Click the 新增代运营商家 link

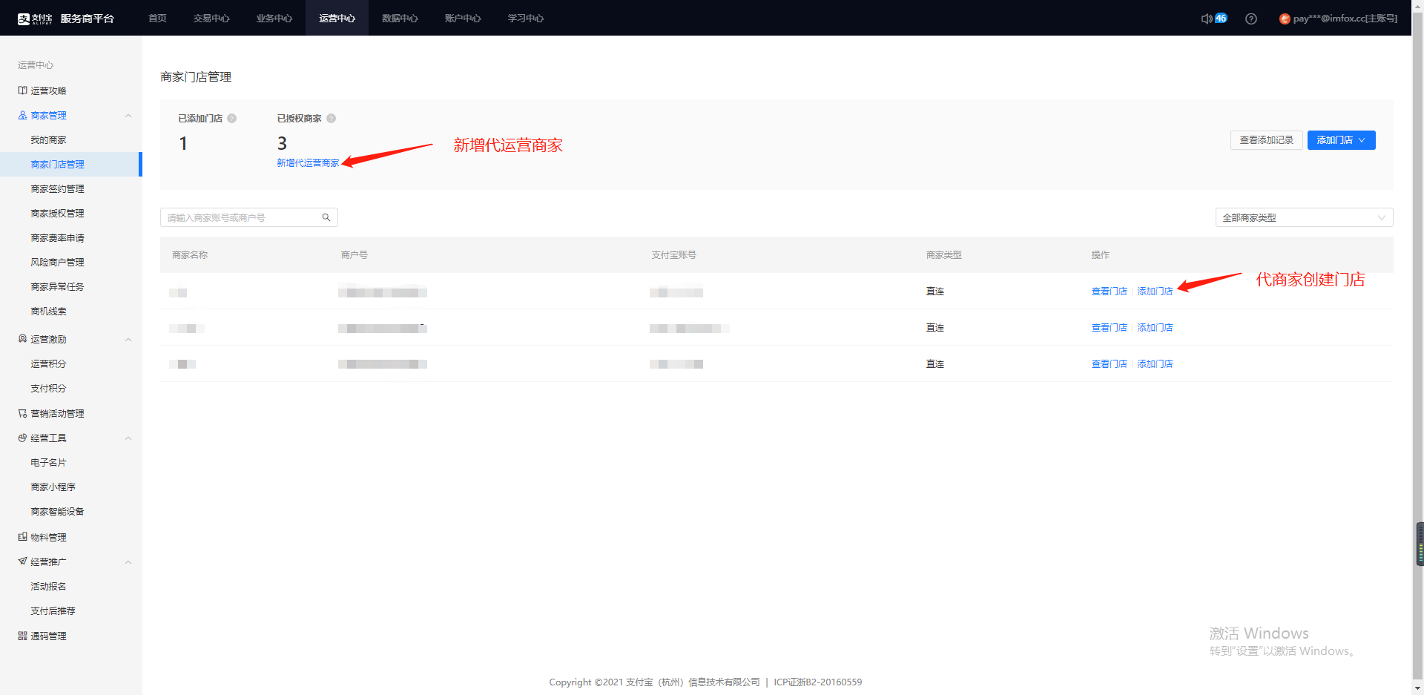[x=308, y=163]
